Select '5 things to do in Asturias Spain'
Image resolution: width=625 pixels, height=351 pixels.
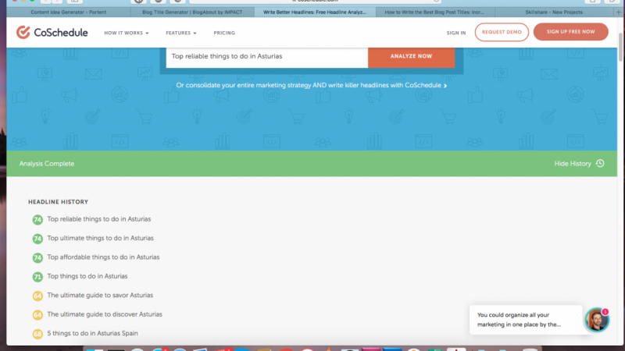pyautogui.click(x=92, y=334)
